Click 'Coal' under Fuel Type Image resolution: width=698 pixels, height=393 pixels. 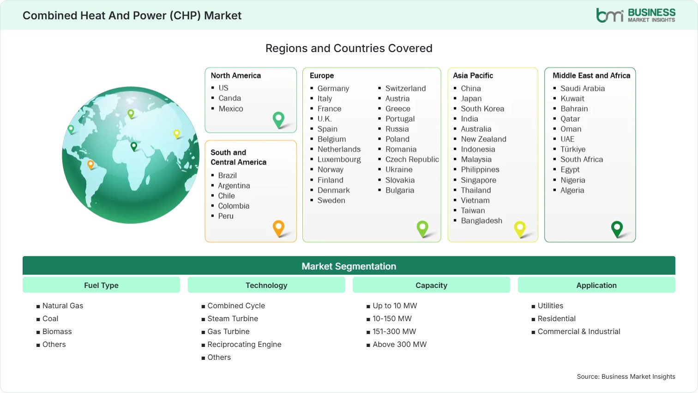(50, 318)
